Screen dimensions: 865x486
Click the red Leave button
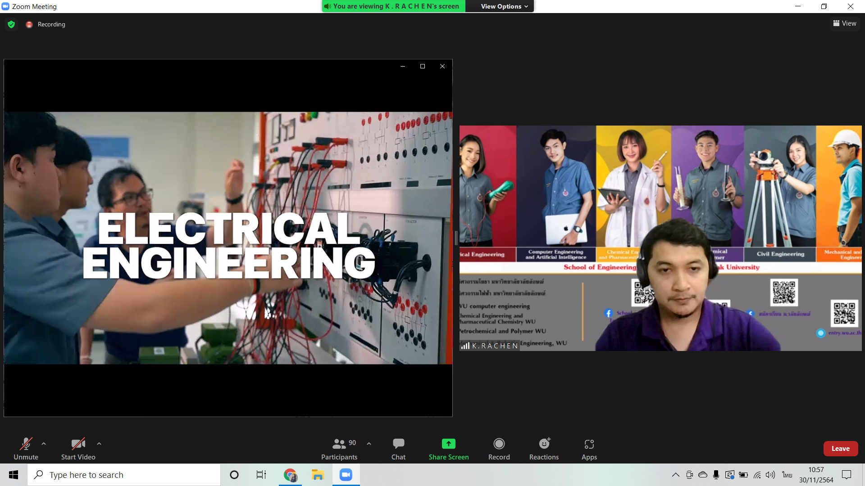click(840, 449)
